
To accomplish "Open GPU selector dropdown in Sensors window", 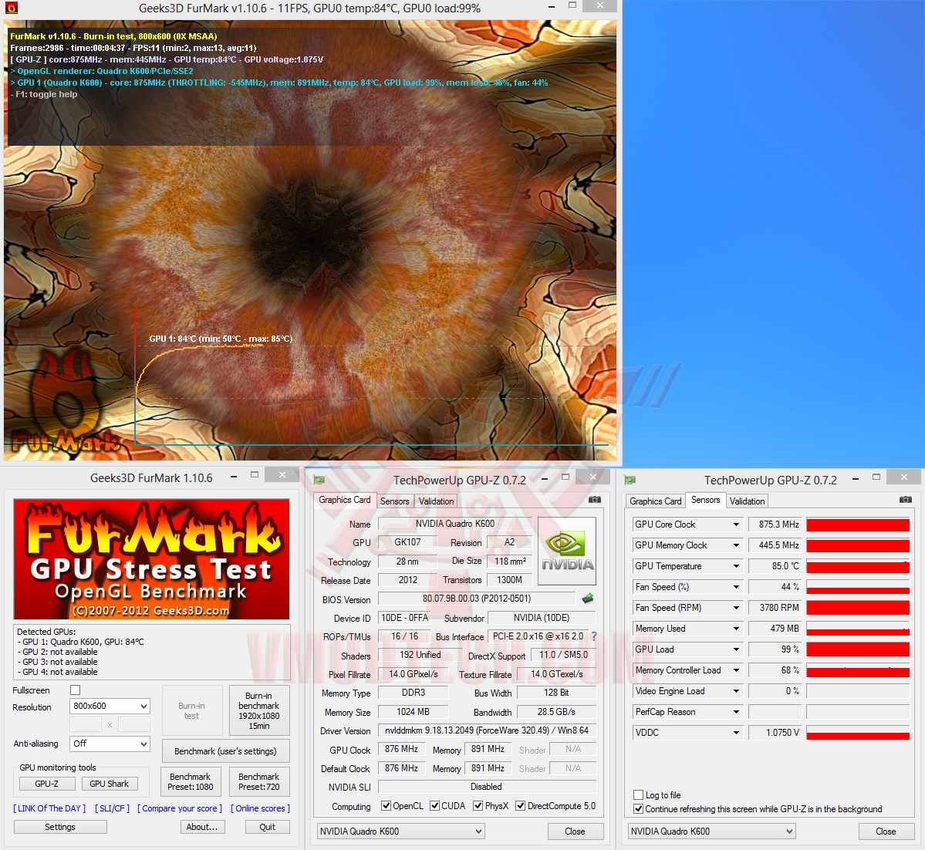I will click(x=711, y=831).
